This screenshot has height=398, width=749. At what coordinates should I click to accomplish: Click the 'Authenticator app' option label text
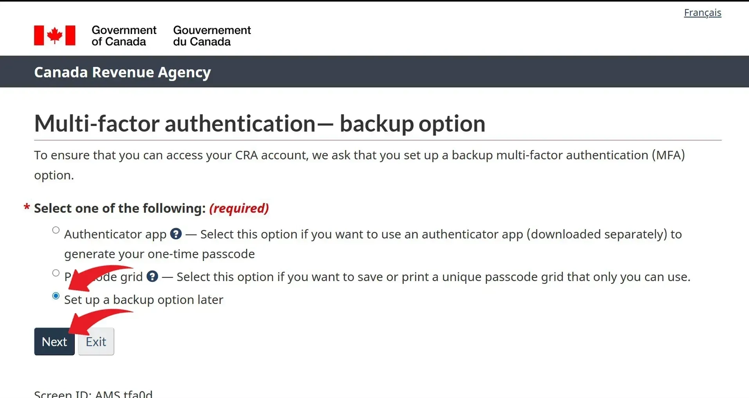[x=115, y=234]
